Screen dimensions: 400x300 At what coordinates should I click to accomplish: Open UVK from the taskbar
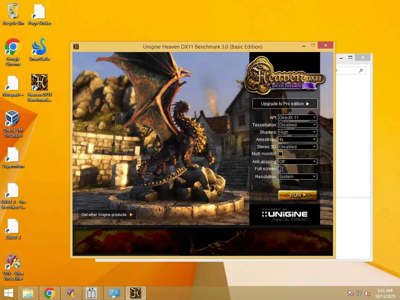71,293
